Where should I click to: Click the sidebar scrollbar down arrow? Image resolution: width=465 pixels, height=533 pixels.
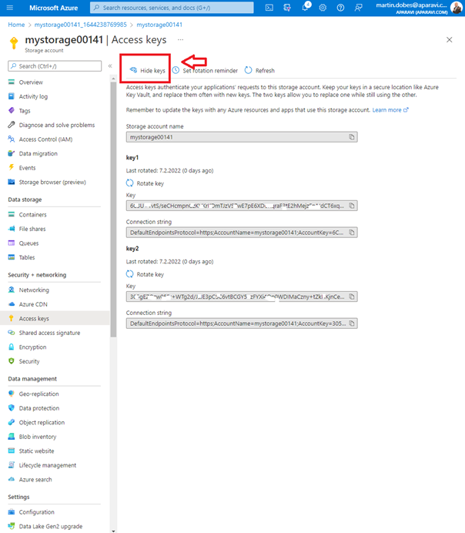pyautogui.click(x=113, y=529)
